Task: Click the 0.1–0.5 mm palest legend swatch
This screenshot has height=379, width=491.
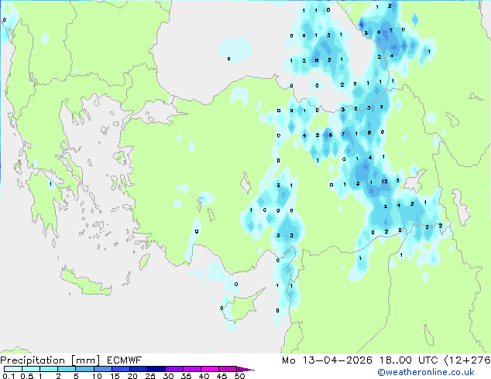Action: point(13,369)
